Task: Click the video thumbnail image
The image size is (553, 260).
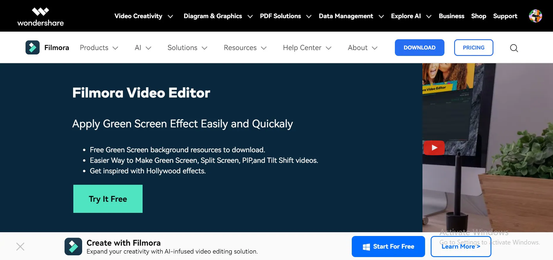Action: [488, 148]
